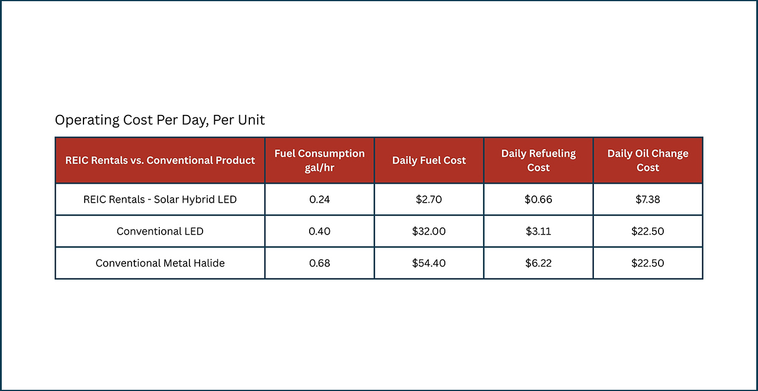Select Conventional Metal Halide's $22.50 oil change cell
This screenshot has width=758, height=391.
click(648, 263)
